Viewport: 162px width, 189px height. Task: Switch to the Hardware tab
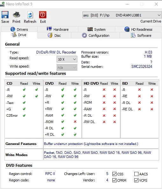pos(58,29)
